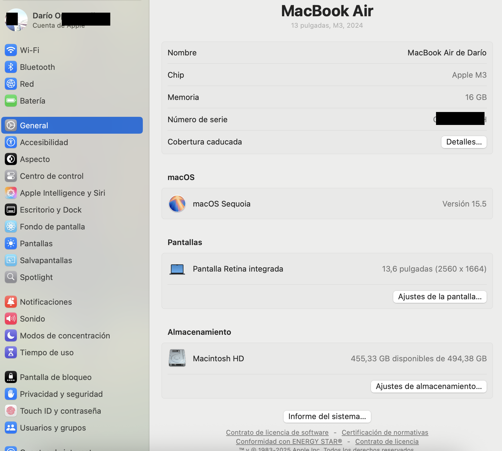Open Spotlight magnifier icon

[x=11, y=277]
